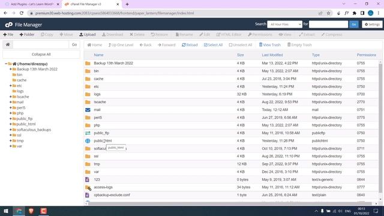Viewport: 384px width, 216px height.
Task: Open the Upload tool
Action: pos(88,35)
